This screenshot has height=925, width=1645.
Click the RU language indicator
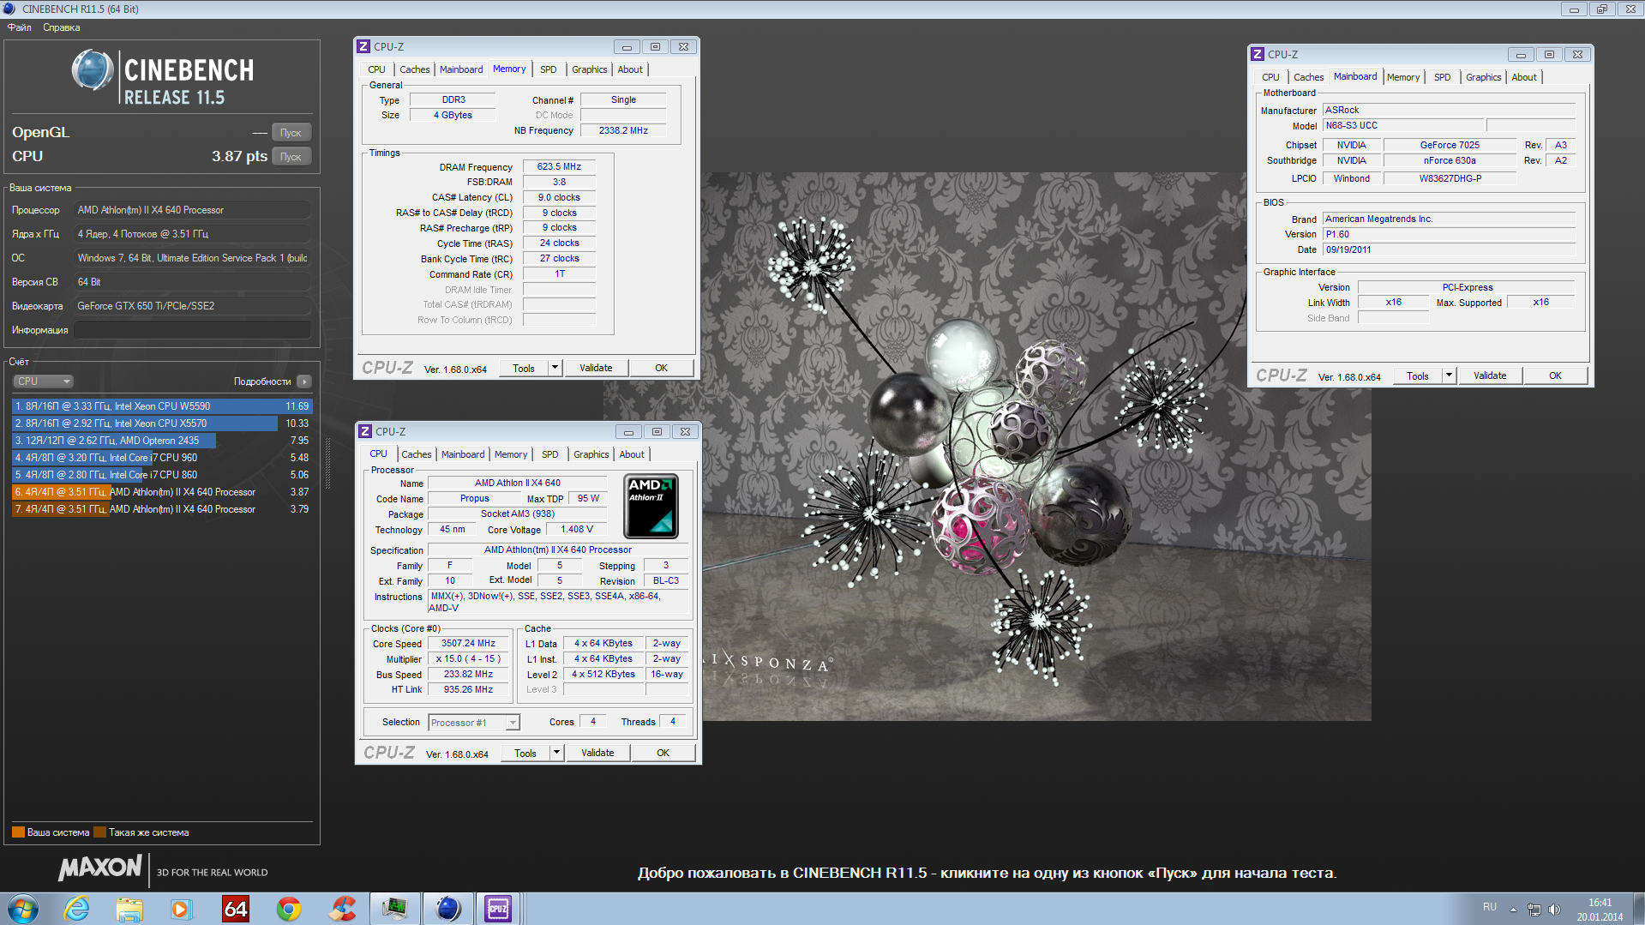tap(1490, 907)
